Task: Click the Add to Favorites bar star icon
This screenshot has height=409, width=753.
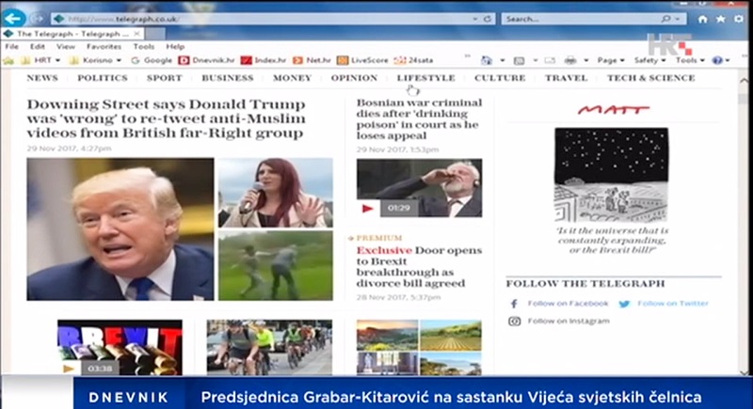Action: (x=8, y=60)
